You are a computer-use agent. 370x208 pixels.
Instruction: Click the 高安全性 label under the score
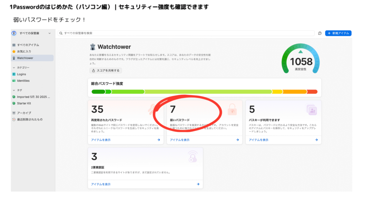pyautogui.click(x=300, y=69)
